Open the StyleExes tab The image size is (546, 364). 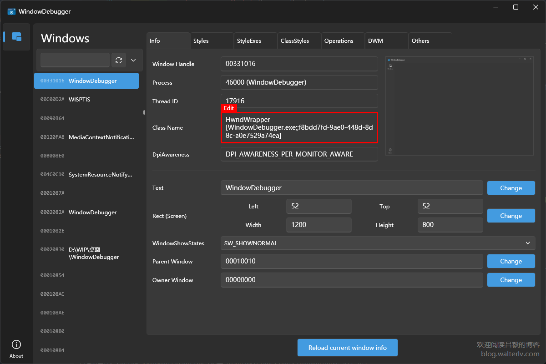(256, 41)
